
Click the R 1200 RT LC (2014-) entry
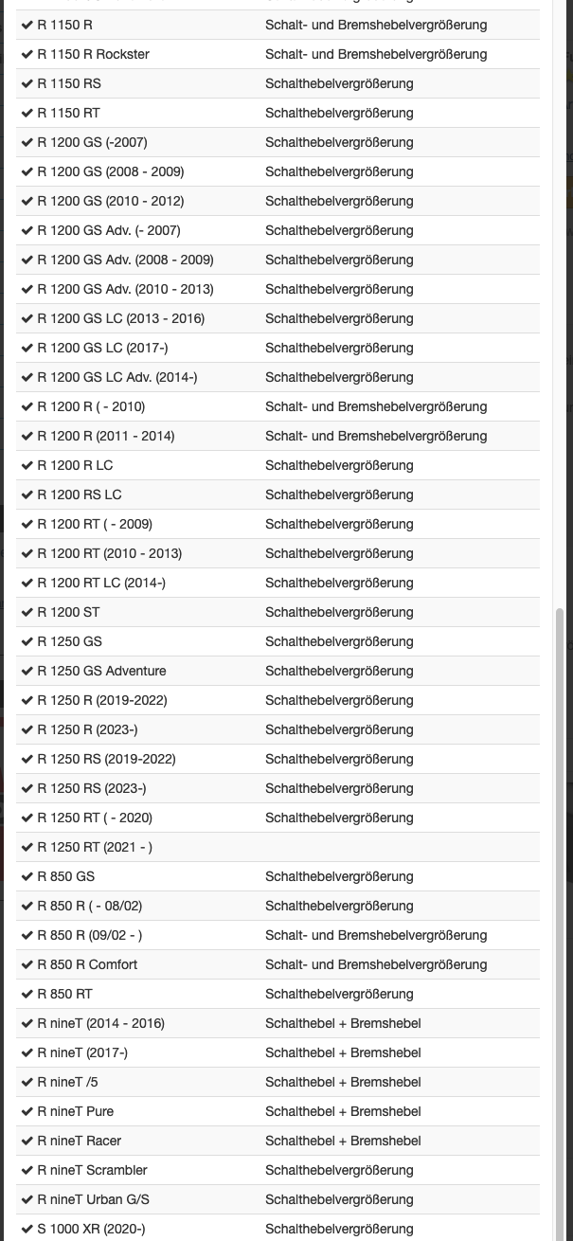101,583
